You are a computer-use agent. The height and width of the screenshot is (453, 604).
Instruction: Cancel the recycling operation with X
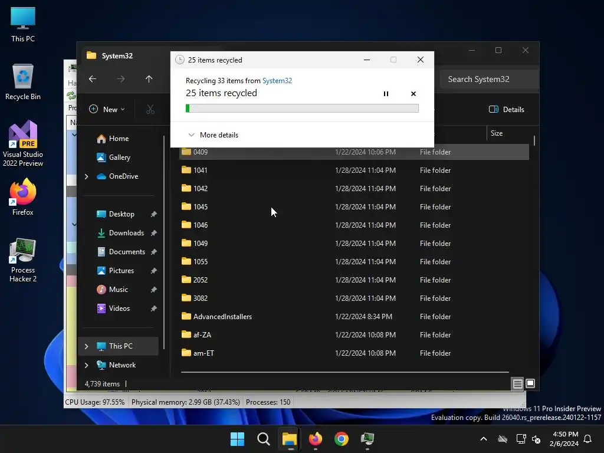(413, 94)
